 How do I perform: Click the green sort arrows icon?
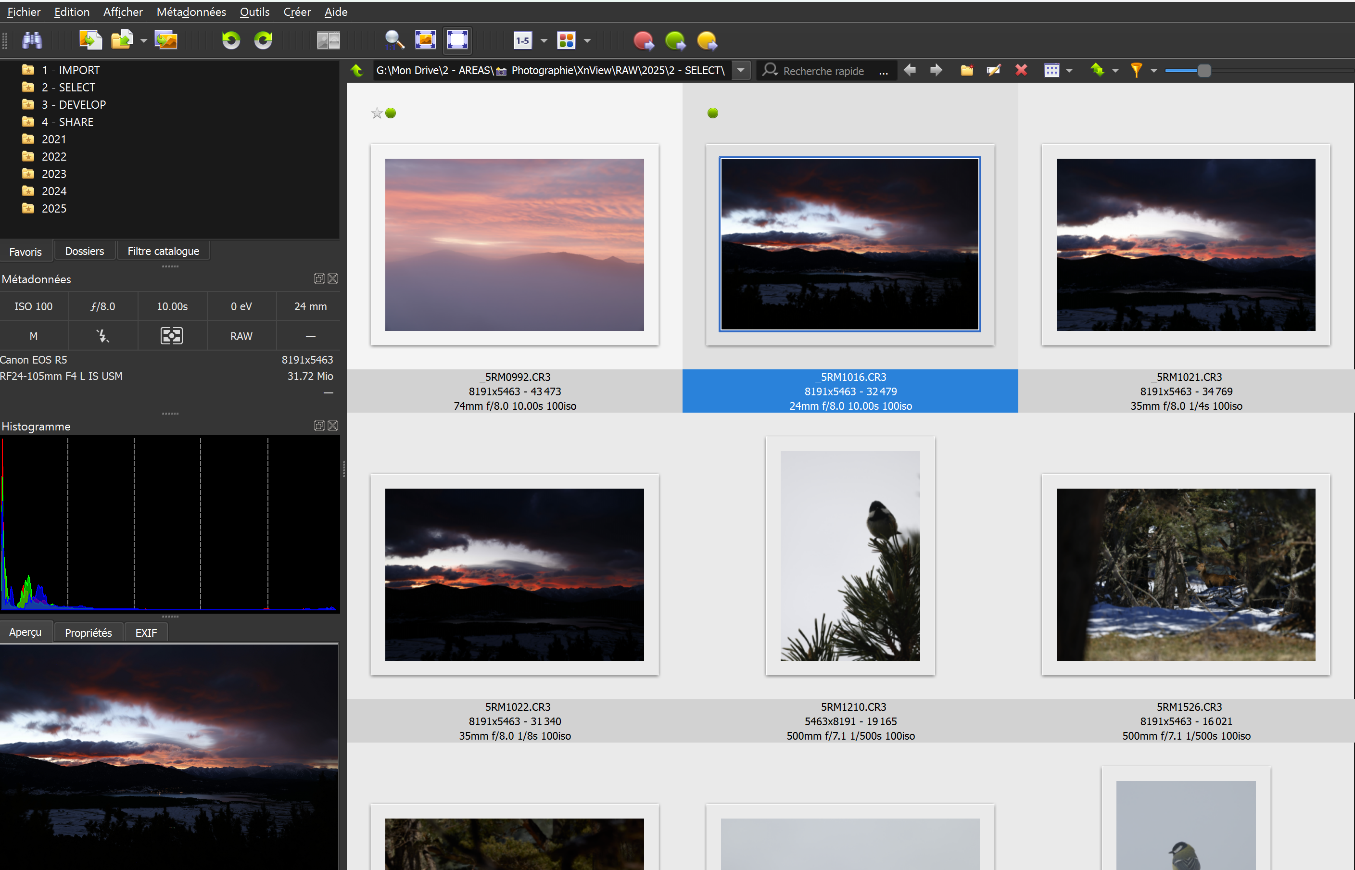(1097, 71)
